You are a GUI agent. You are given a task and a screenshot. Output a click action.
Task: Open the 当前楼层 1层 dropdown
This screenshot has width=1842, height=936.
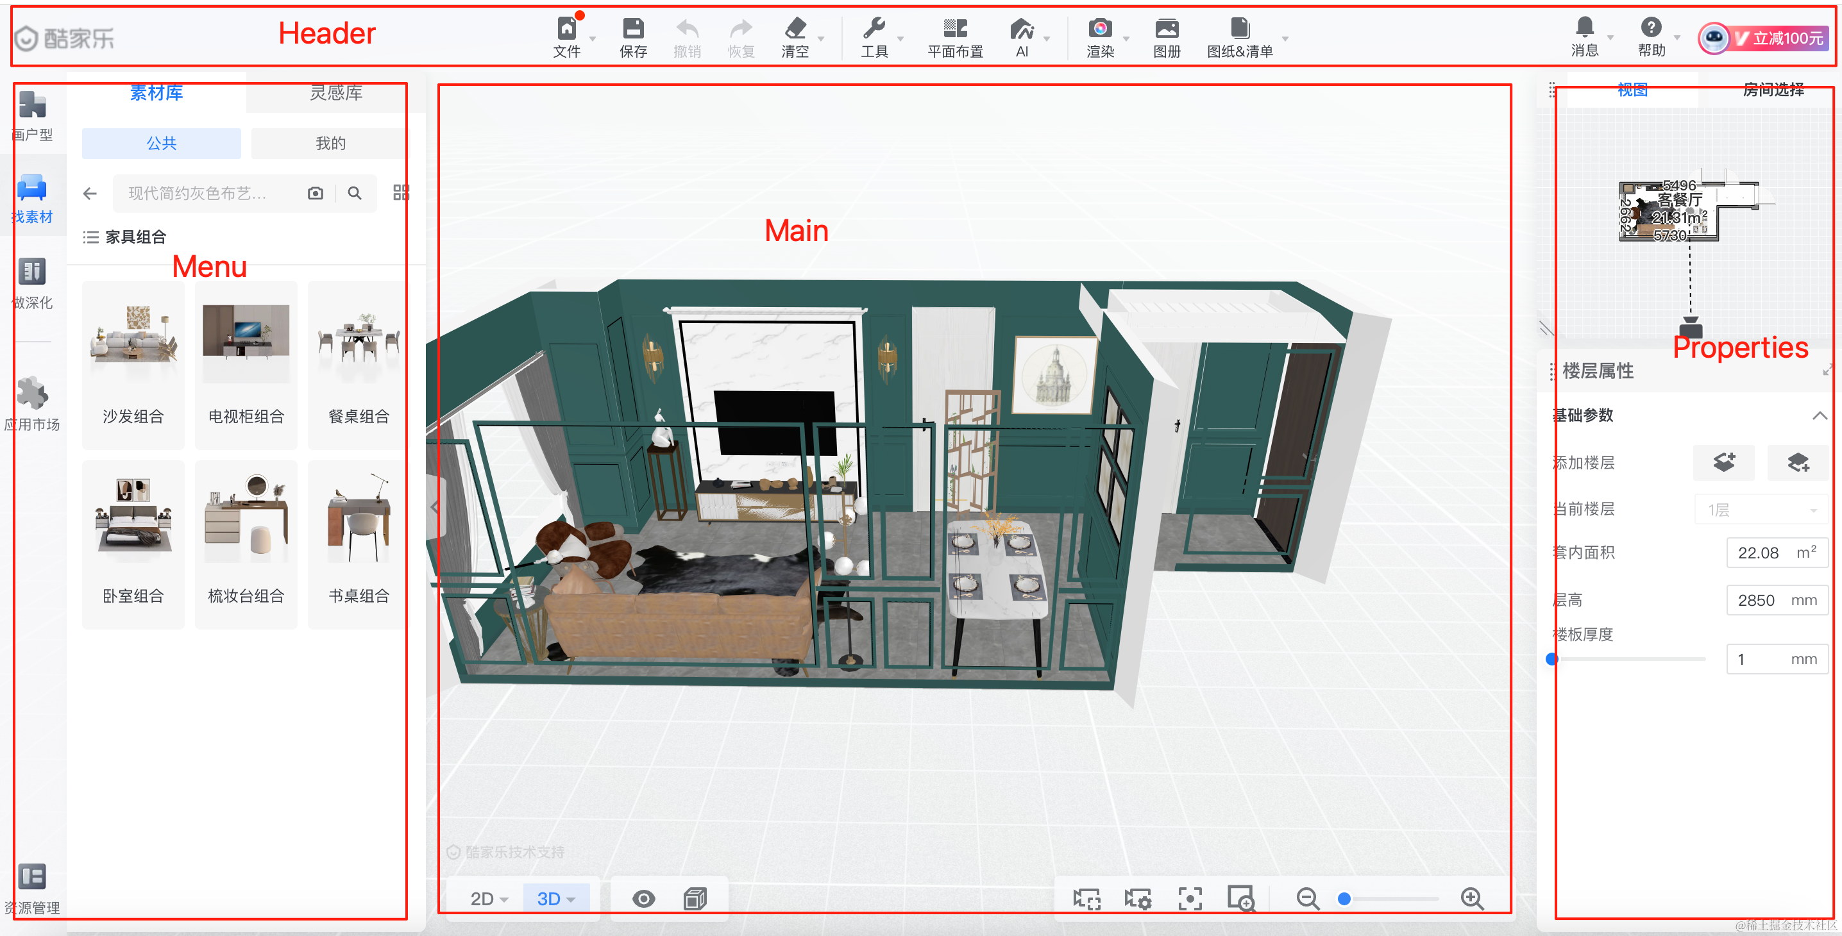pos(1761,510)
